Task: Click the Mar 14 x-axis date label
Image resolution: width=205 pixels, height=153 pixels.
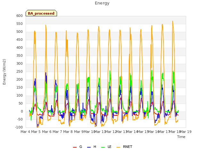Action: click(x=132, y=132)
